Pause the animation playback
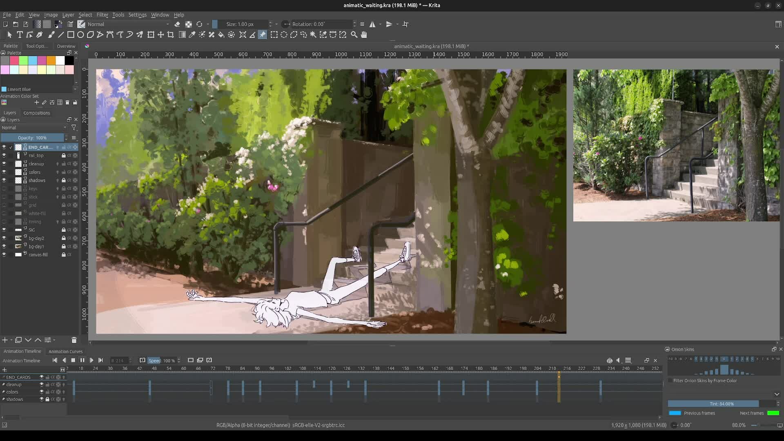Image resolution: width=784 pixels, height=441 pixels. pos(82,360)
